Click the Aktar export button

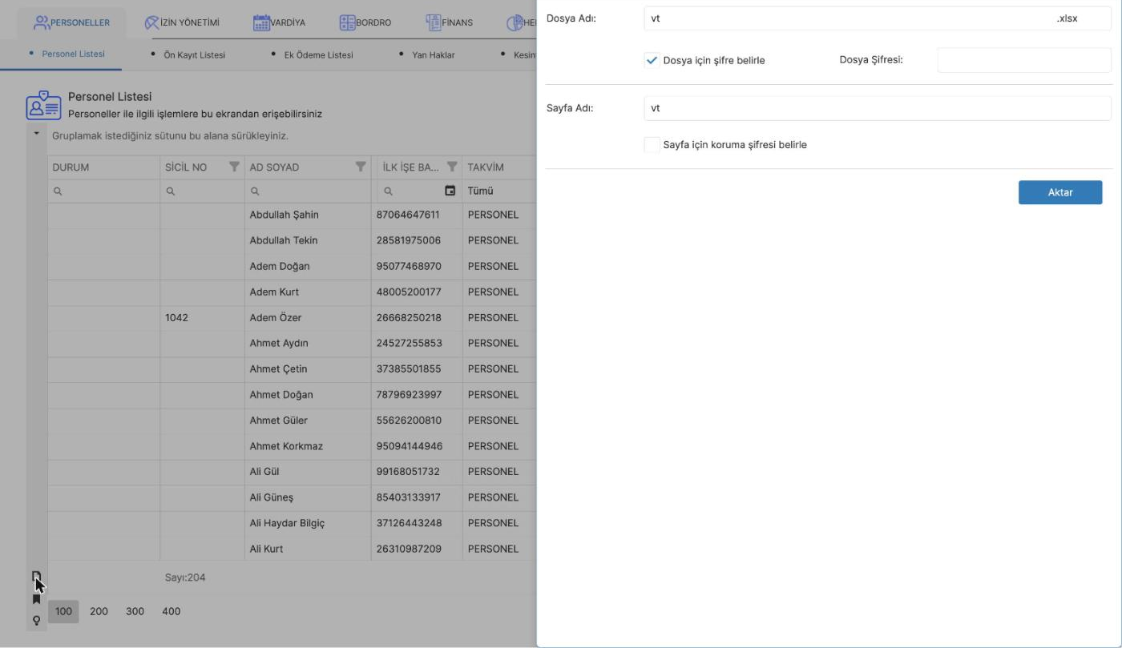[x=1059, y=192]
